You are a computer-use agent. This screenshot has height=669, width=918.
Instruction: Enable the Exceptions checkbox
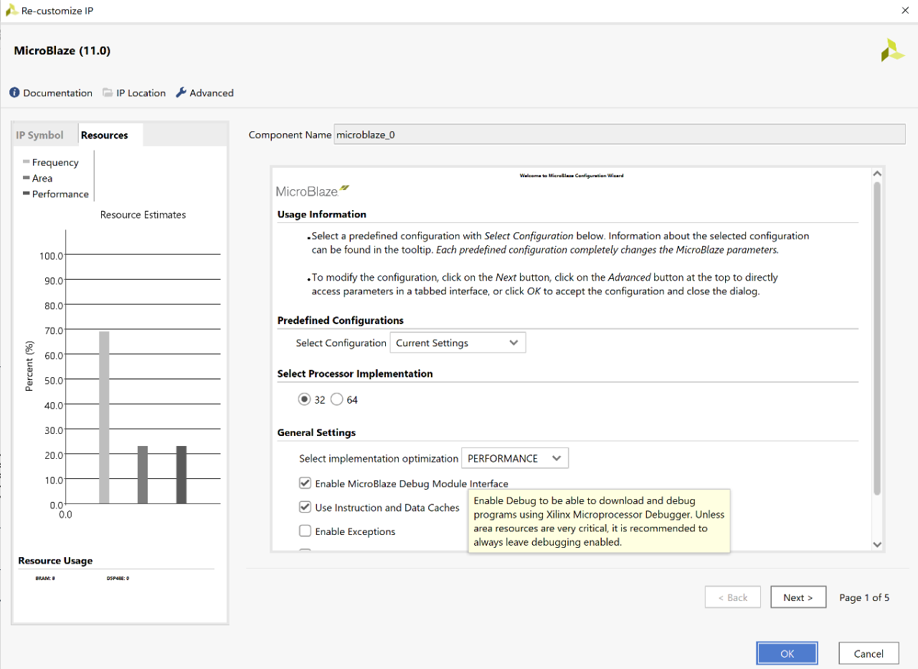pos(306,531)
